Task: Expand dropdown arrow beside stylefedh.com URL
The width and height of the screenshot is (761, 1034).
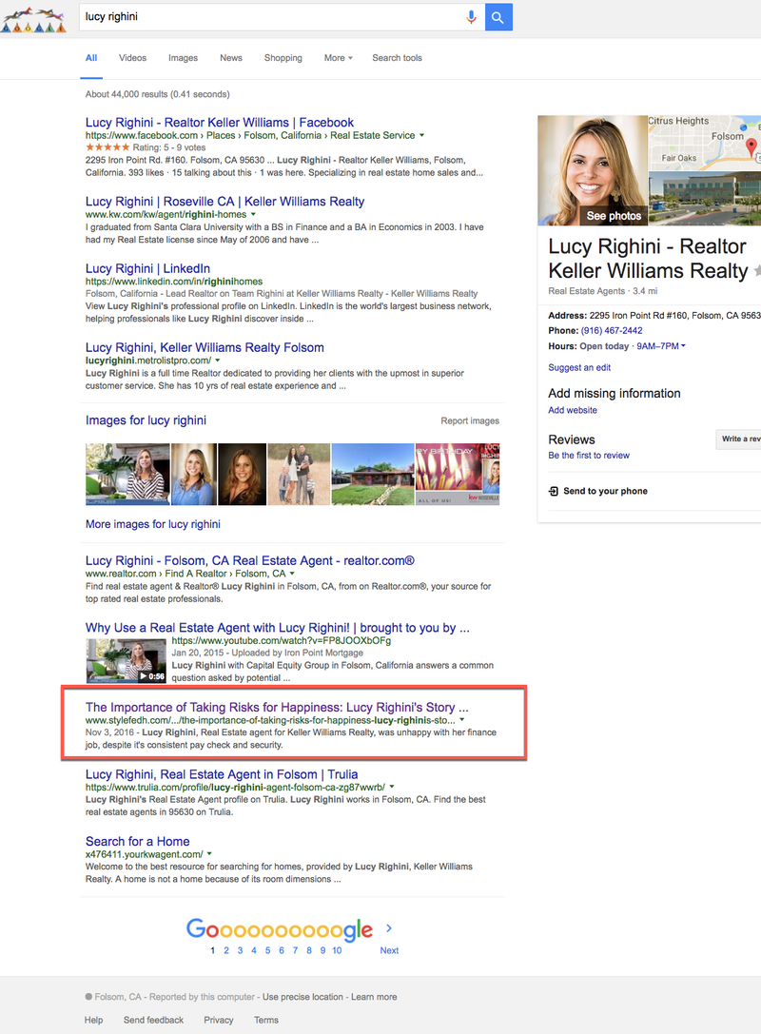Action: pyautogui.click(x=461, y=720)
